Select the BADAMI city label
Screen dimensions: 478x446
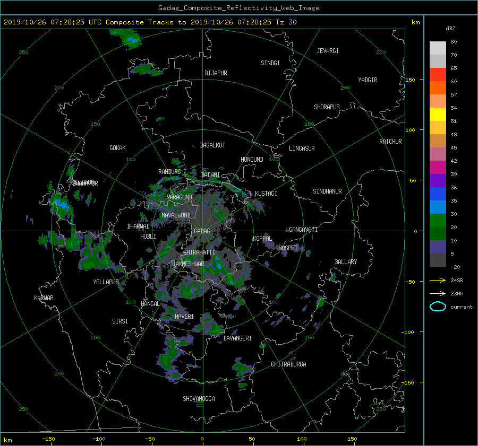(x=210, y=175)
